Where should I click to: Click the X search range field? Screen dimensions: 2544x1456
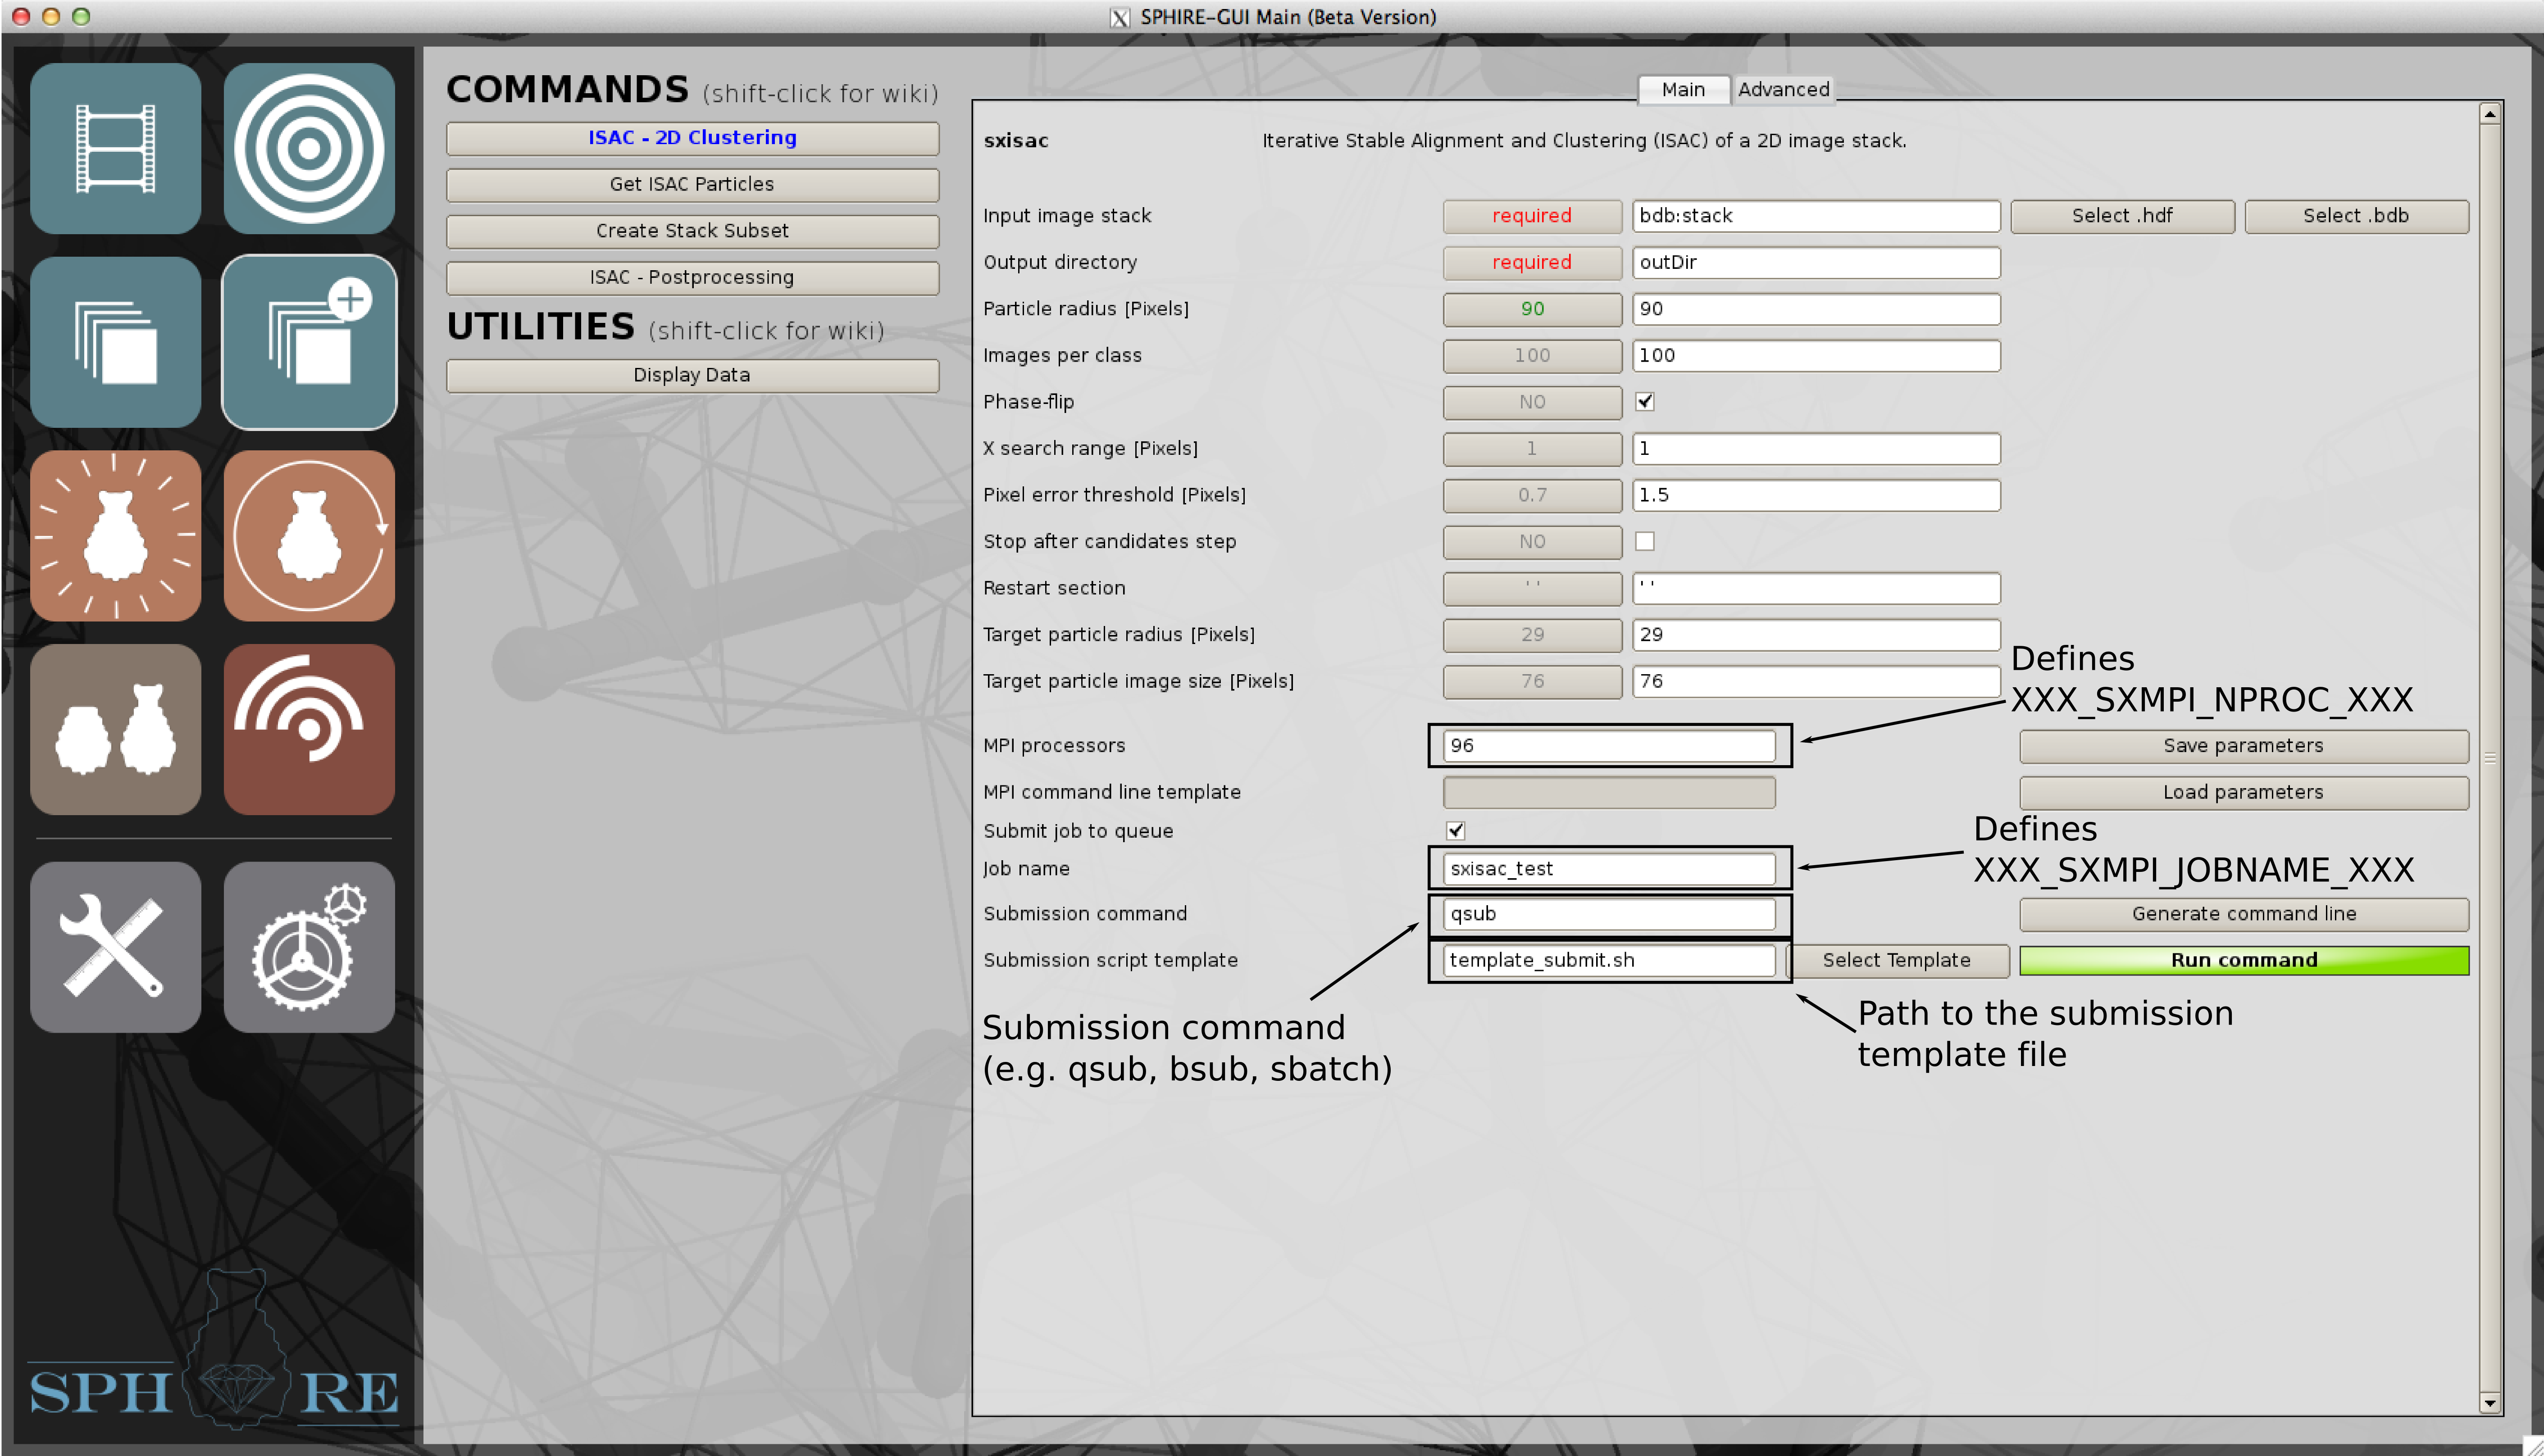pyautogui.click(x=1816, y=448)
